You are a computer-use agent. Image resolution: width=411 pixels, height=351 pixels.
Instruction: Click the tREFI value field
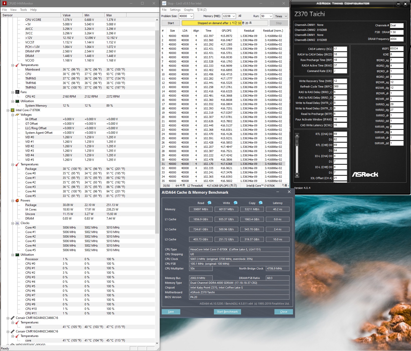tap(396, 49)
